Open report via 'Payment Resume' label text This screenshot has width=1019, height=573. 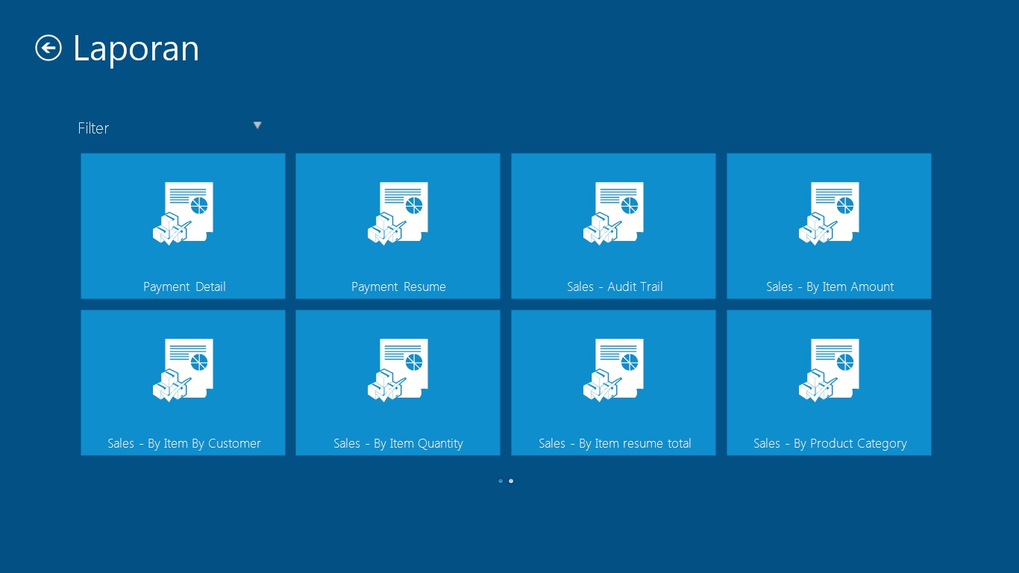coord(398,286)
